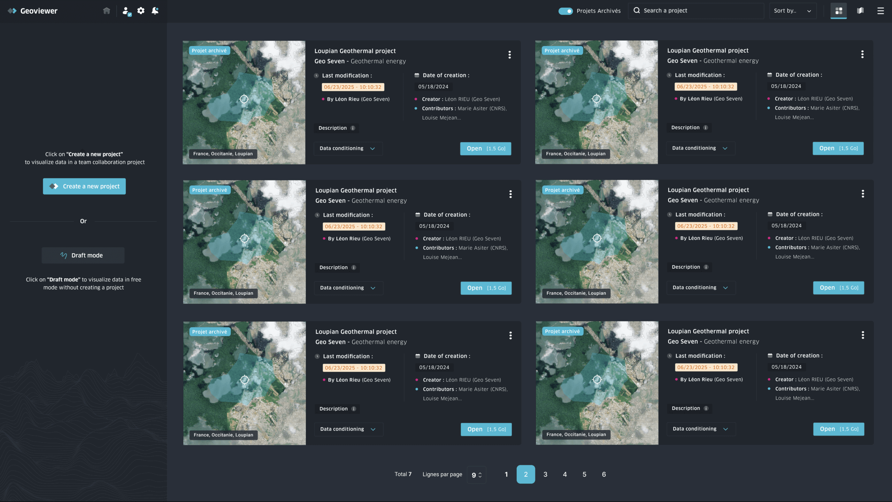This screenshot has height=502, width=892.
Task: Expand Data conditioning dropdown in top-left card
Action: click(348, 148)
